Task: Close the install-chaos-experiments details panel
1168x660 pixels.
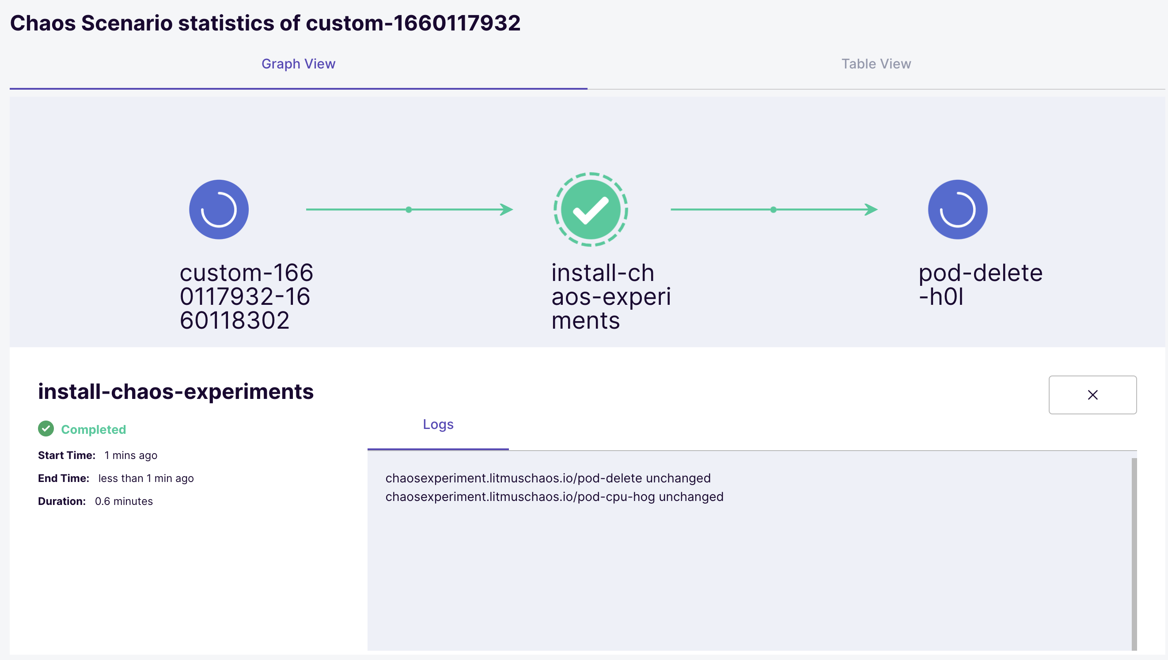Action: tap(1092, 394)
